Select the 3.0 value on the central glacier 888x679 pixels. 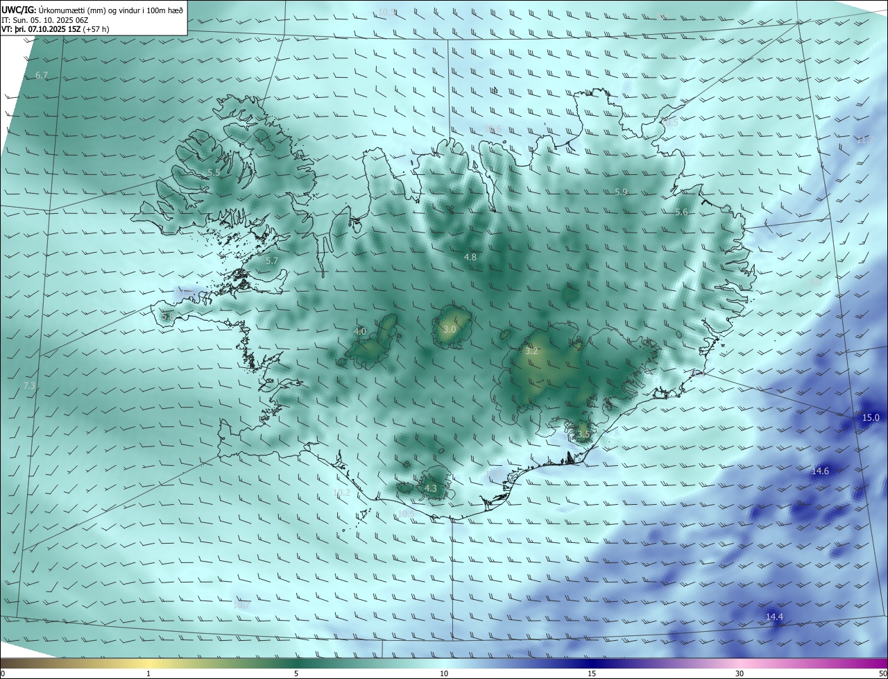pyautogui.click(x=450, y=329)
